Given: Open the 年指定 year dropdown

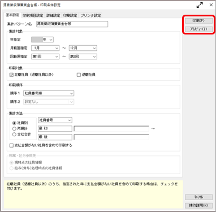Looking at the screenshot, I should [x=42, y=40].
